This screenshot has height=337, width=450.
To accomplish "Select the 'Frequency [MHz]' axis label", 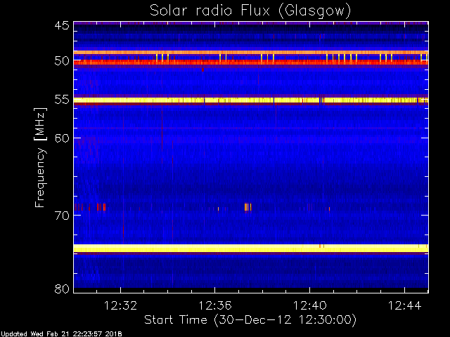I will [x=40, y=157].
